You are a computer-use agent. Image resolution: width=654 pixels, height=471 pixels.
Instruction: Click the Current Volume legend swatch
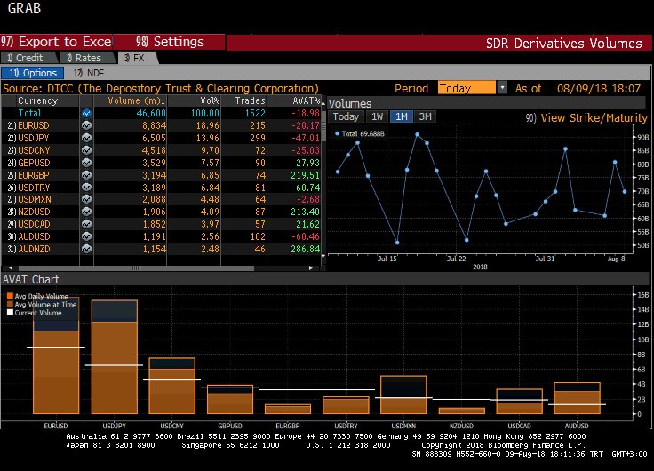(x=10, y=313)
